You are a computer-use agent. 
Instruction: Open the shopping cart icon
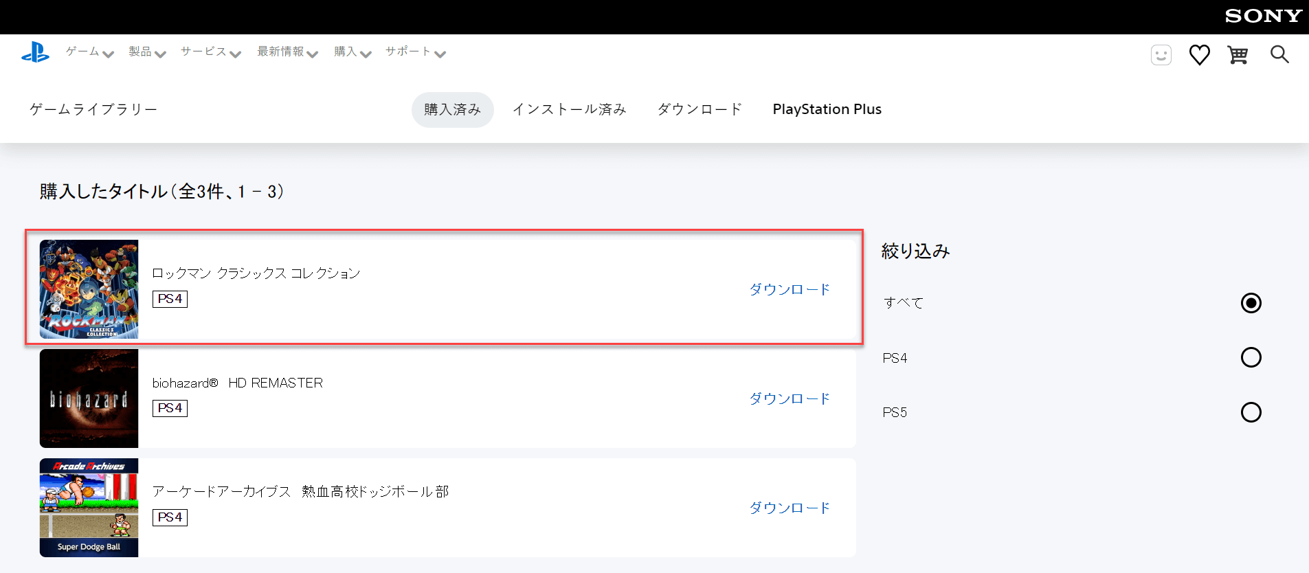pyautogui.click(x=1238, y=55)
